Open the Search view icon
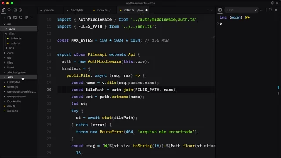 pyautogui.click(x=9, y=10)
